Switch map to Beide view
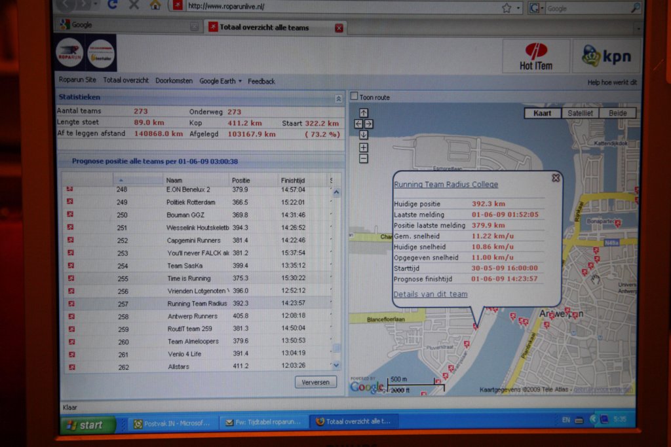 click(x=617, y=113)
